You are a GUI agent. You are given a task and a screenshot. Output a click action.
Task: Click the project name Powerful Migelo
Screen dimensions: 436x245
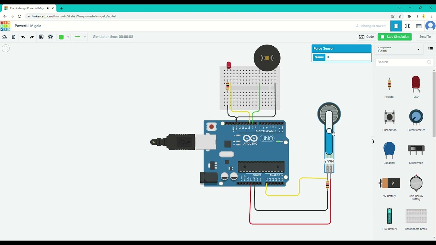tap(28, 26)
